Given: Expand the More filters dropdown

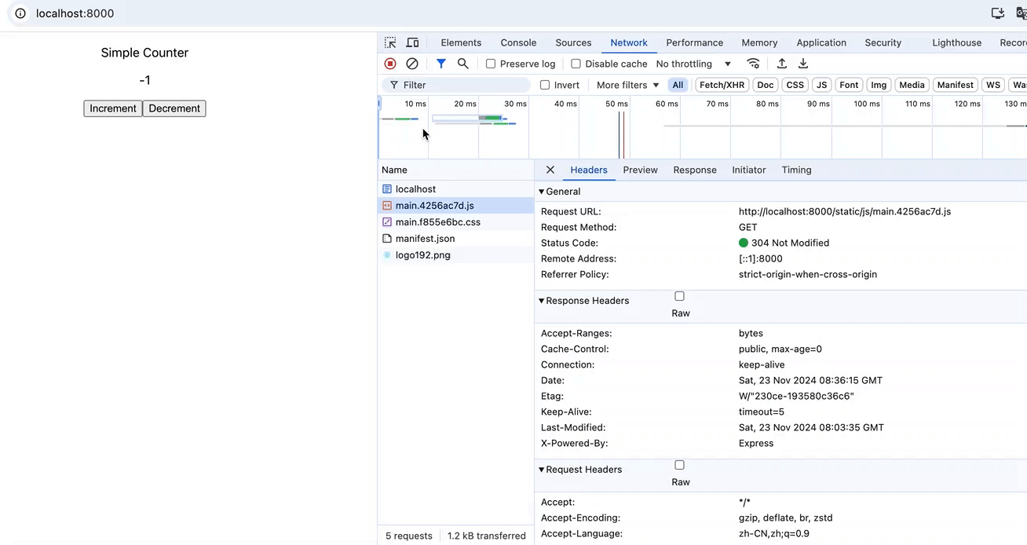Looking at the screenshot, I should (627, 85).
